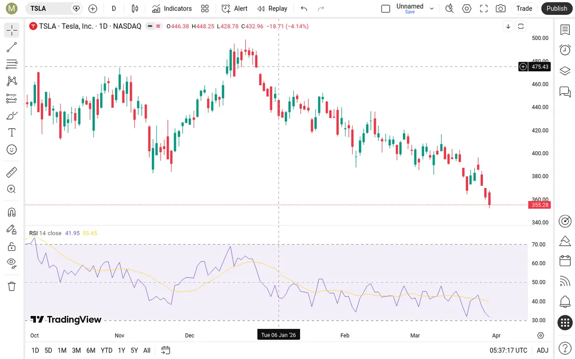Select the 1M time range
Image resolution: width=575 pixels, height=359 pixels.
pyautogui.click(x=62, y=350)
